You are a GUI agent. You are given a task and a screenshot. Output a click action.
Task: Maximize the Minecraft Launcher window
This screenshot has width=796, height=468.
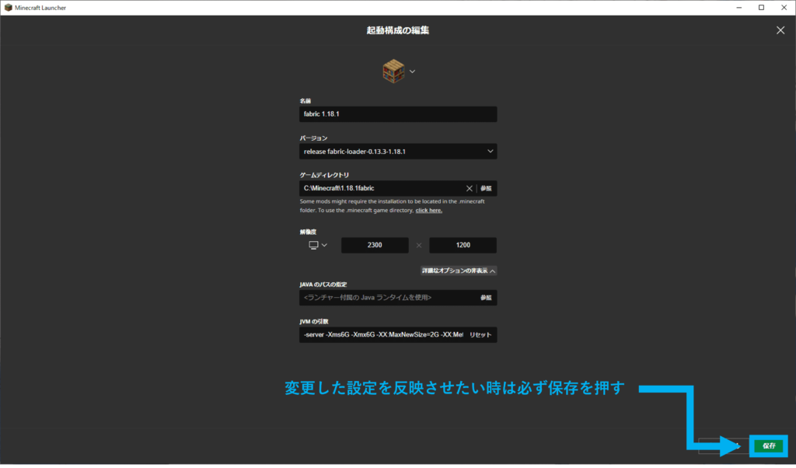coord(762,8)
